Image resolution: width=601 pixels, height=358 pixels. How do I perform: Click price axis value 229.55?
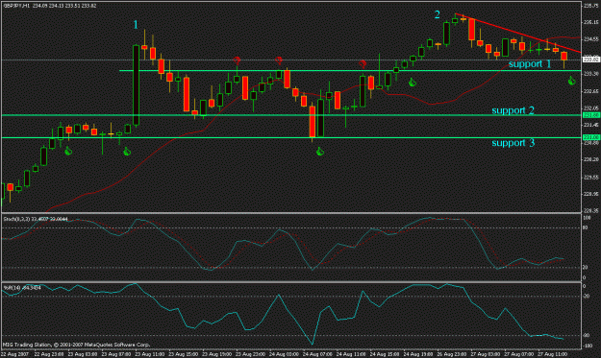pyautogui.click(x=590, y=178)
